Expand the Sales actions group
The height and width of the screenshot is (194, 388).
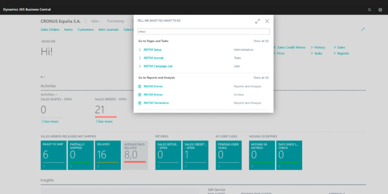pos(339,47)
